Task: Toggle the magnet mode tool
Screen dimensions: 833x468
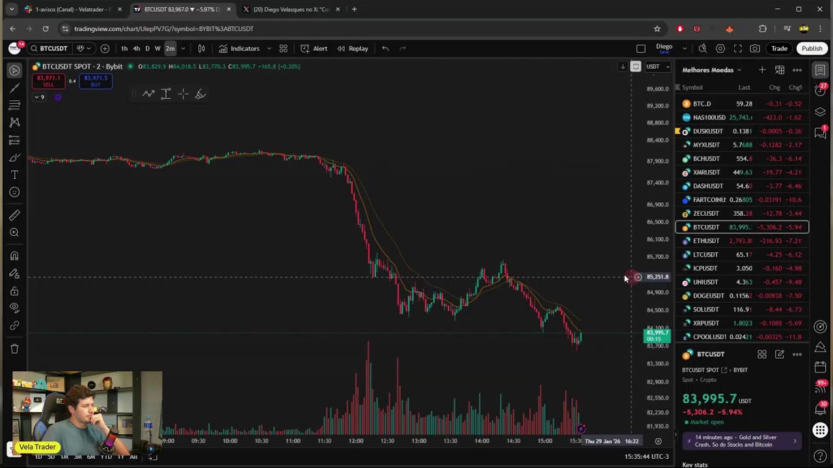Action: (x=14, y=256)
